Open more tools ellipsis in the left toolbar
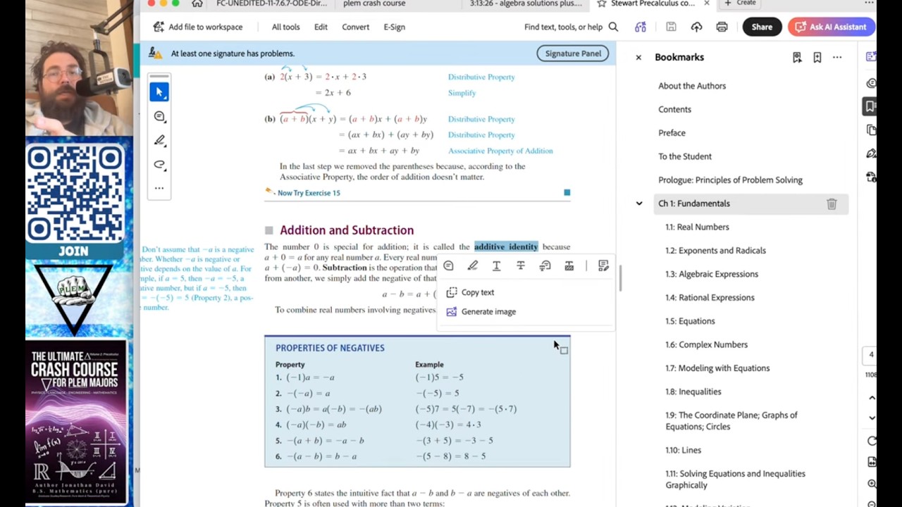 pos(159,188)
